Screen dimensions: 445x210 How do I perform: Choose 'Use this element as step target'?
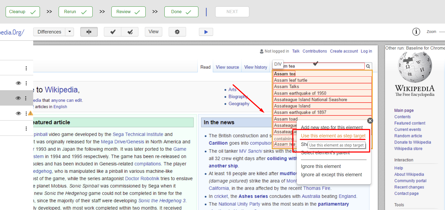tap(333, 136)
